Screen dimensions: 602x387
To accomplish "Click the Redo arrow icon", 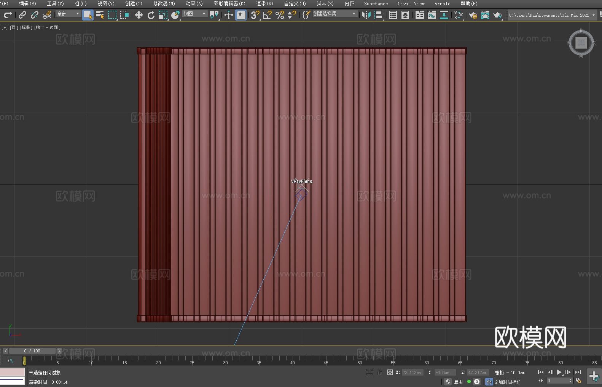I will point(8,15).
